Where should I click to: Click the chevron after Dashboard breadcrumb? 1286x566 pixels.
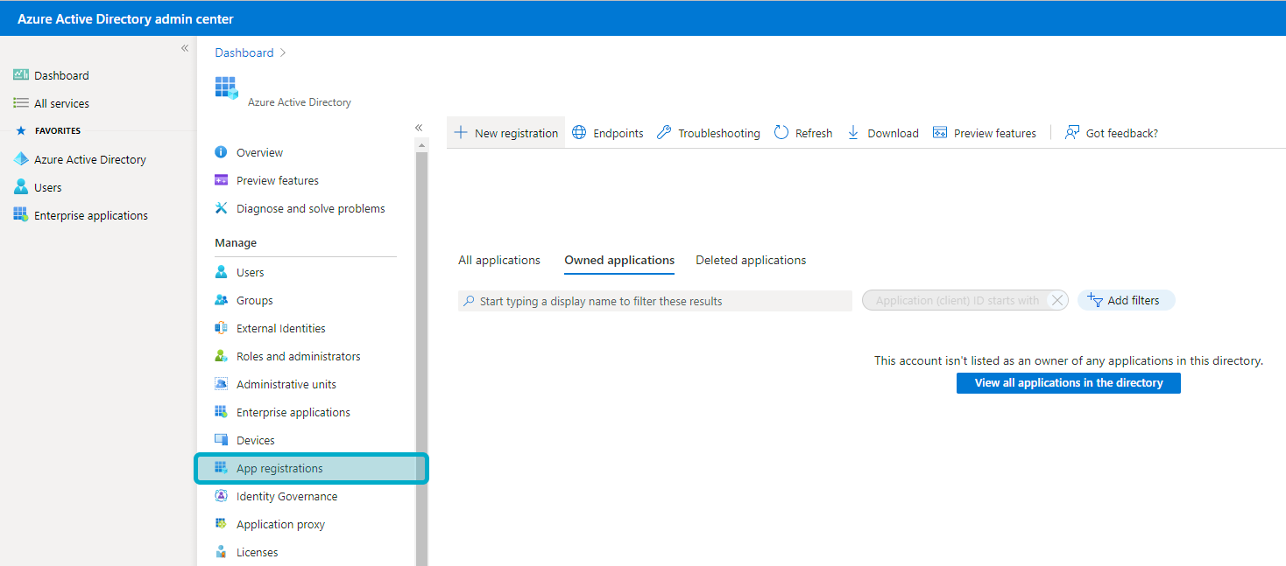pyautogui.click(x=283, y=52)
